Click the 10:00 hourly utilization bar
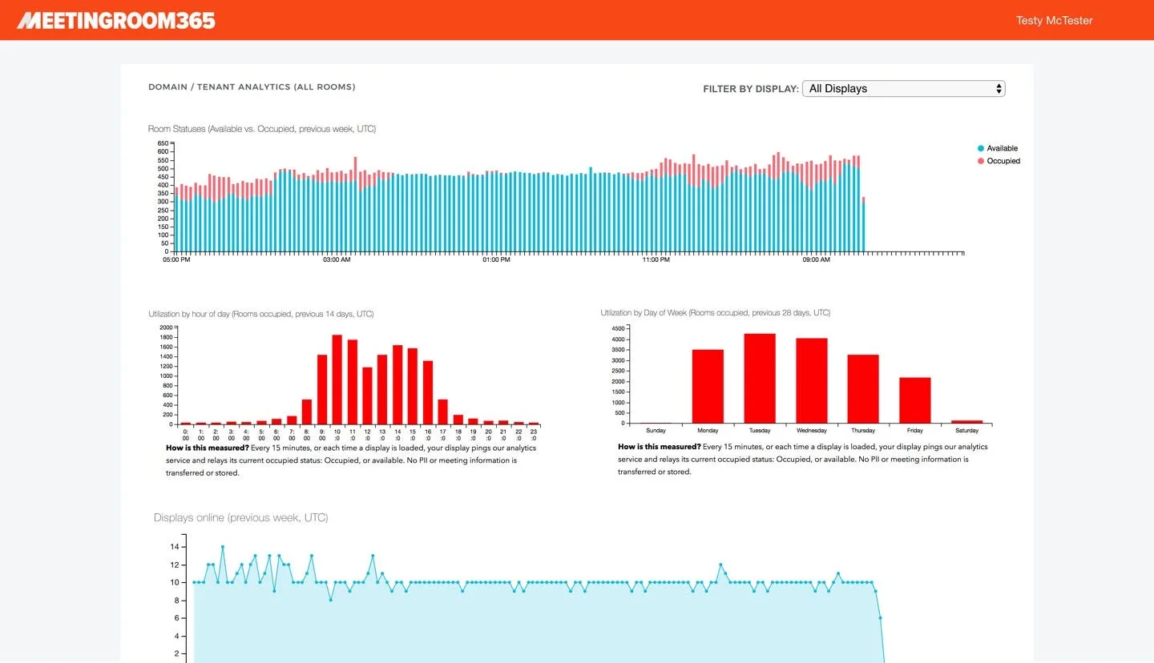 (x=337, y=380)
